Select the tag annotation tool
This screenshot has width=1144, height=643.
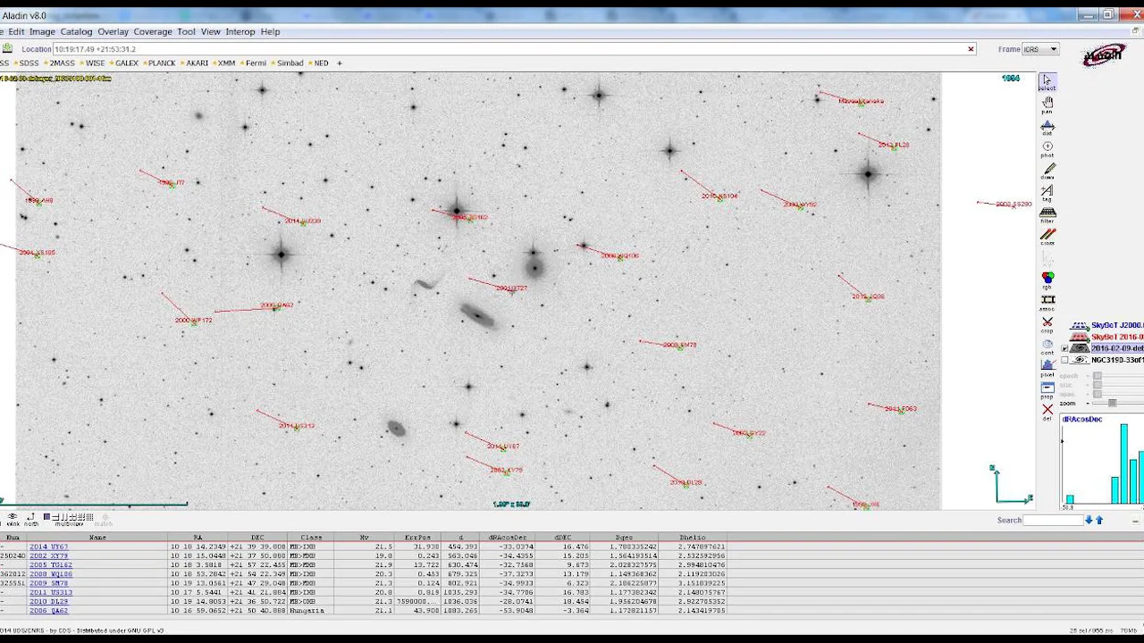tap(1047, 192)
